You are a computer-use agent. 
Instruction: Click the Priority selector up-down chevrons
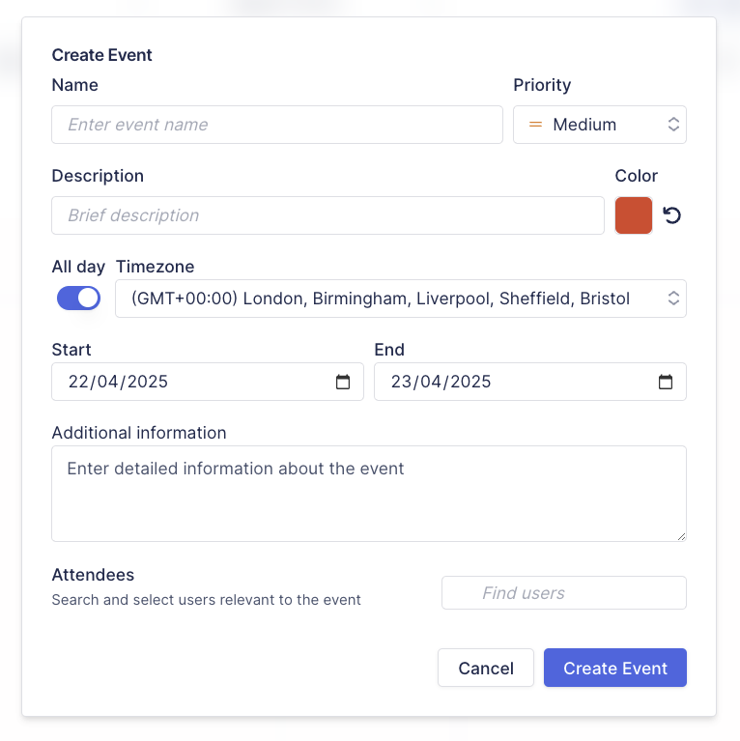pos(673,125)
